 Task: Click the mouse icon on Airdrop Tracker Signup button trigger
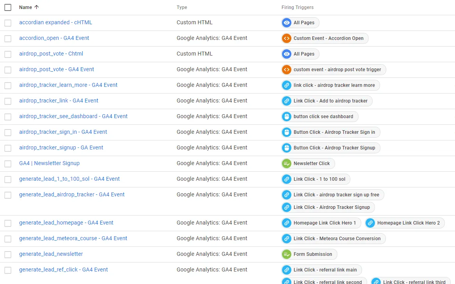click(x=287, y=148)
